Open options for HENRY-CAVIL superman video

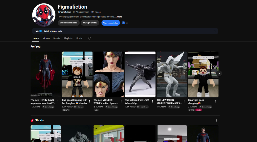tap(58, 101)
